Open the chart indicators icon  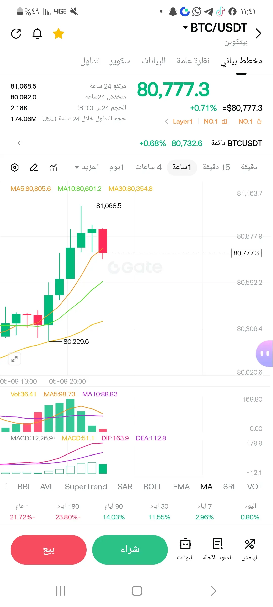point(53,167)
